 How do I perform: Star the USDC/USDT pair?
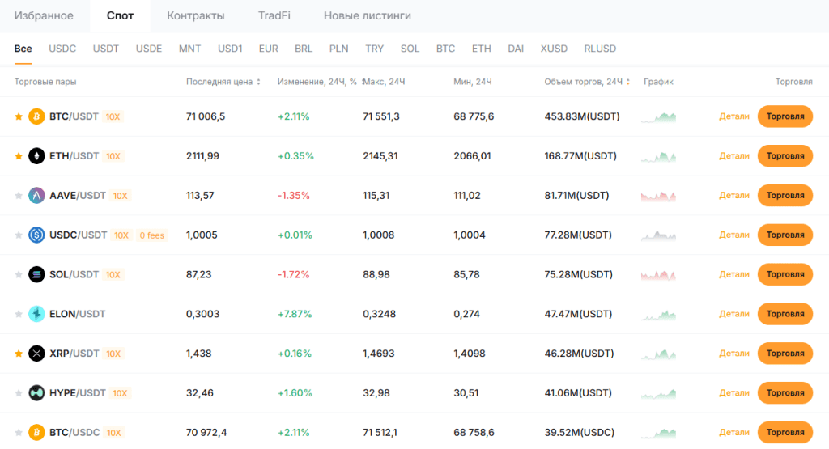pyautogui.click(x=19, y=235)
